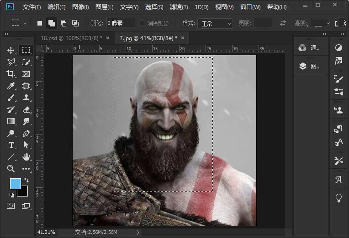Screen dimensions: 349x238
Task: Toggle Quick Mask mode
Action: [11, 206]
